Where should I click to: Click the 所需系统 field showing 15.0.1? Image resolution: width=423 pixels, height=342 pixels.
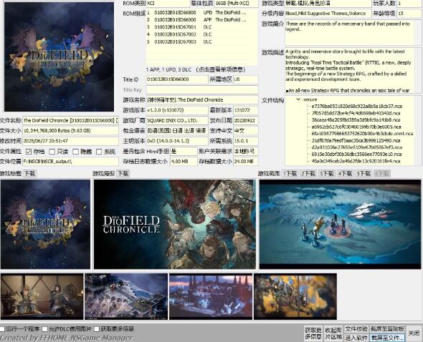245,141
